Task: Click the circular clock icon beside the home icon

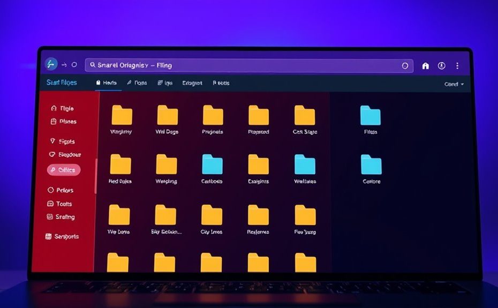Action: pos(441,66)
